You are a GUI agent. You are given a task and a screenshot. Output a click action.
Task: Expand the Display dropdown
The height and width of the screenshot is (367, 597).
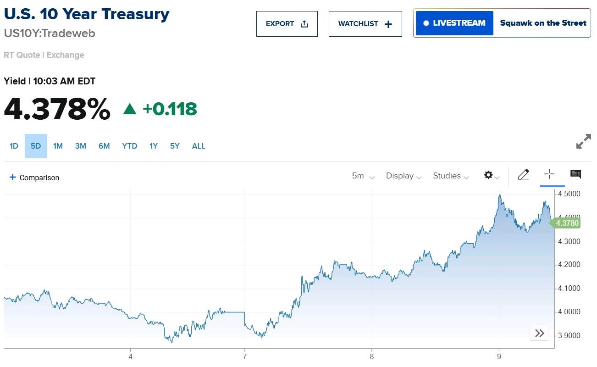click(x=404, y=176)
